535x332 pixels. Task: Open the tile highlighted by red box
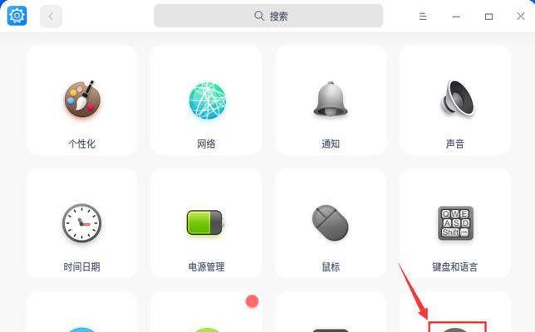pyautogui.click(x=457, y=326)
